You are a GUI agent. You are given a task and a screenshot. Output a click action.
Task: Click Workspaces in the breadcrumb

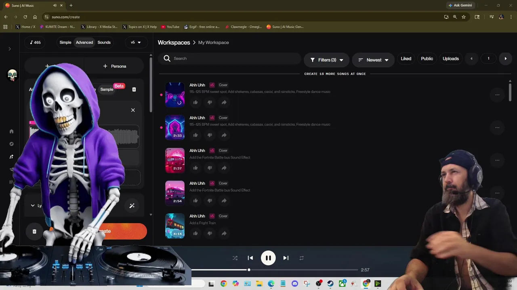point(174,42)
